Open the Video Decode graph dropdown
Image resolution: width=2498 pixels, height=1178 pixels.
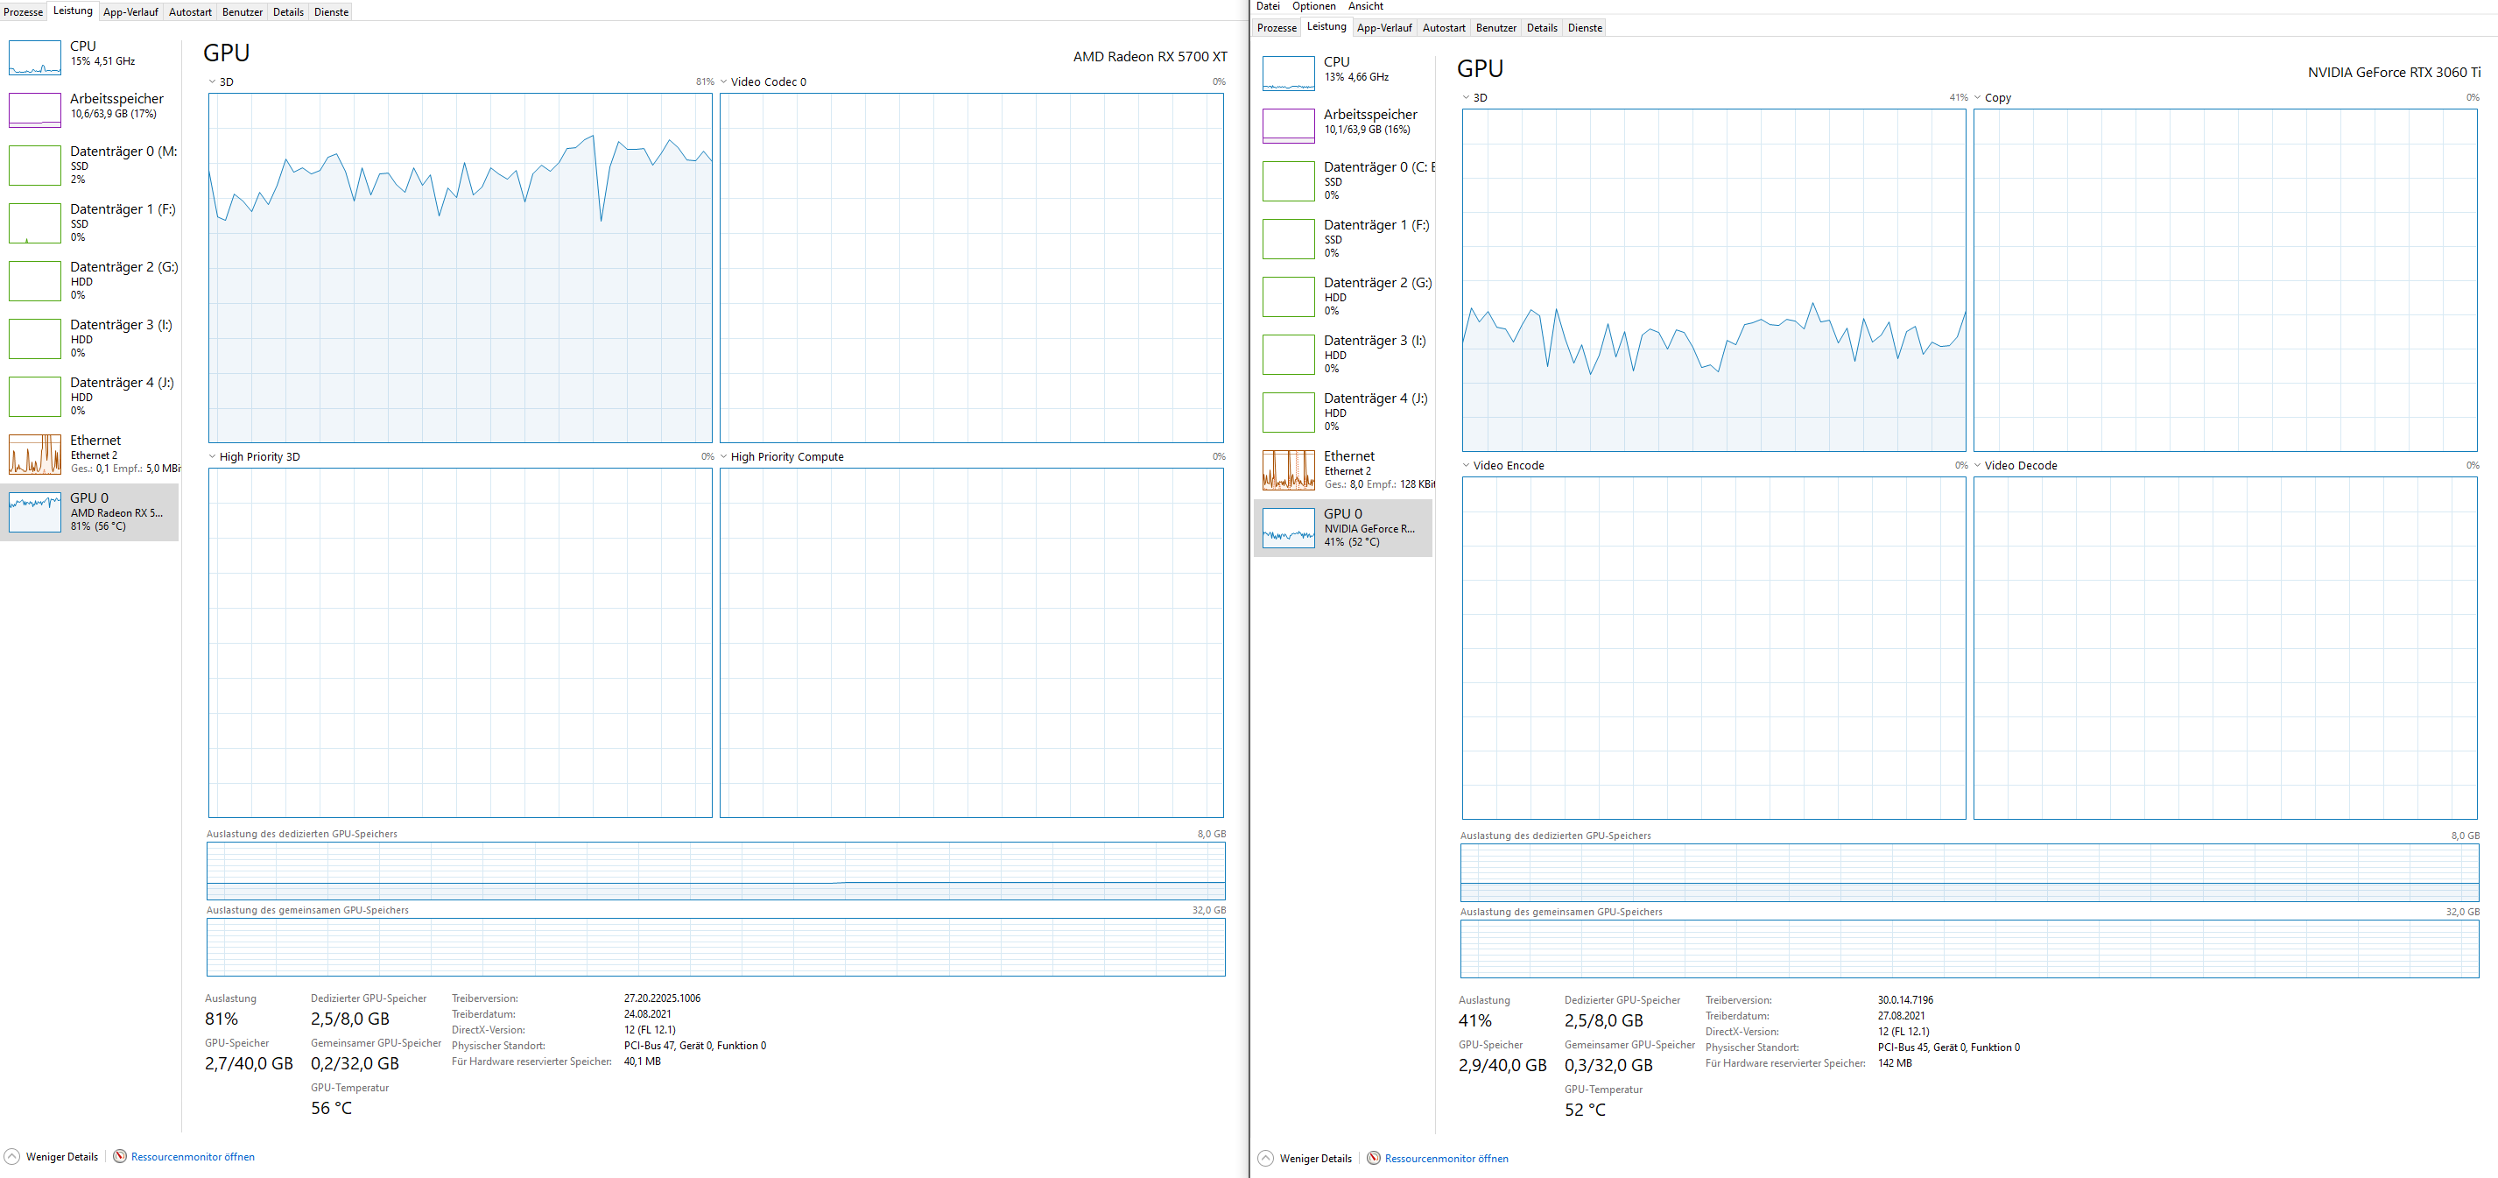(x=1977, y=466)
